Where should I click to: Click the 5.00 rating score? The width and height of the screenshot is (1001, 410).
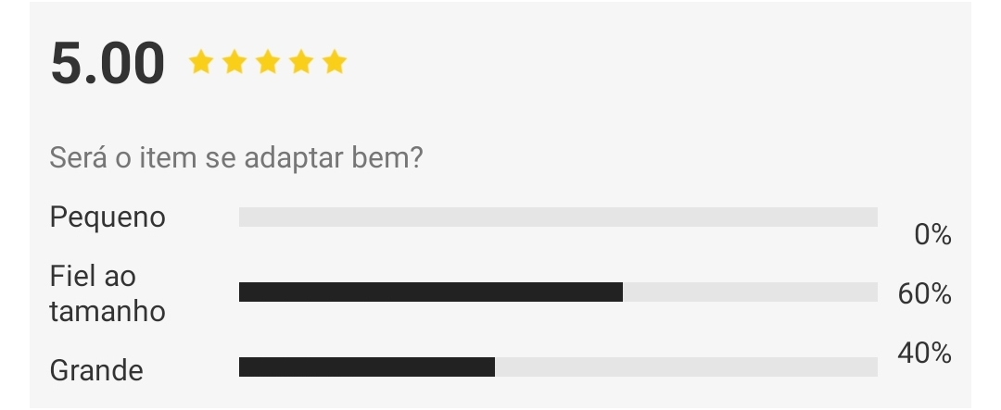click(108, 63)
